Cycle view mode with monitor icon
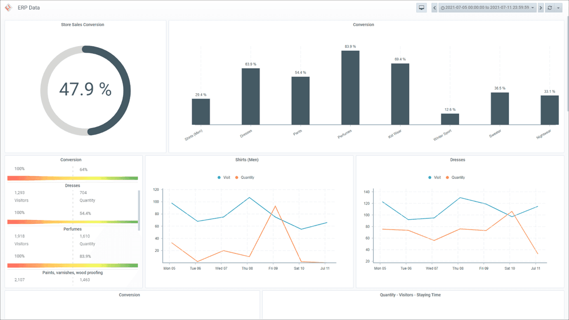This screenshot has width=569, height=320. click(x=421, y=7)
